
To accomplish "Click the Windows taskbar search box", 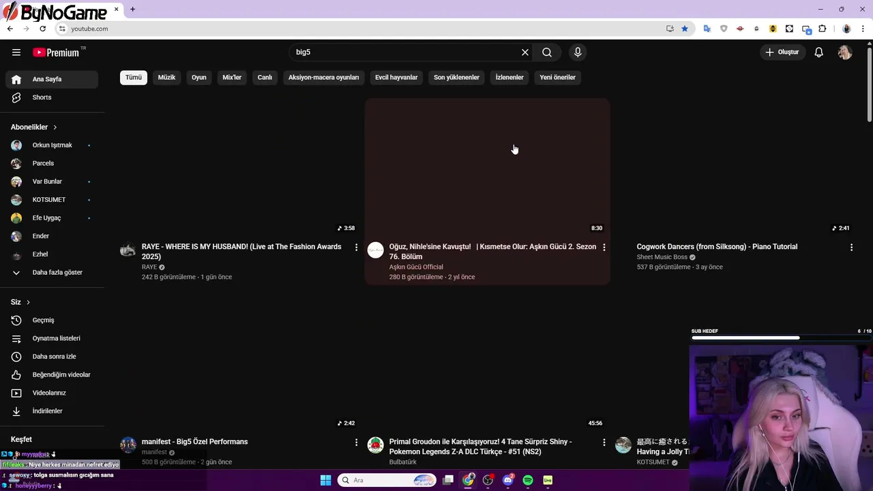I will (x=387, y=480).
